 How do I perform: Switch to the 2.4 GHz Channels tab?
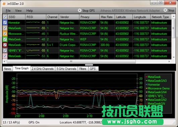click(x=43, y=69)
